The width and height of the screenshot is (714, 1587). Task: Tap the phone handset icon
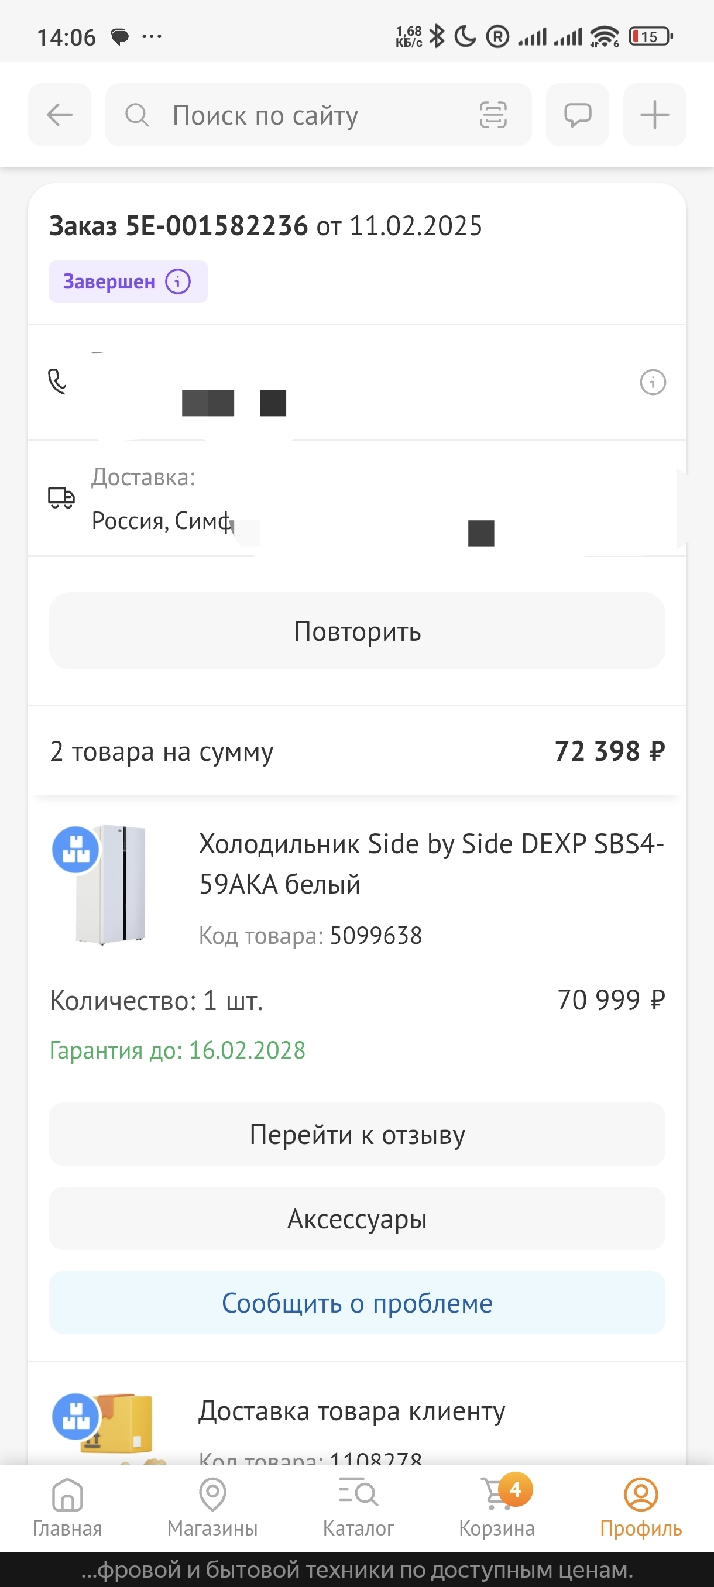pyautogui.click(x=57, y=382)
